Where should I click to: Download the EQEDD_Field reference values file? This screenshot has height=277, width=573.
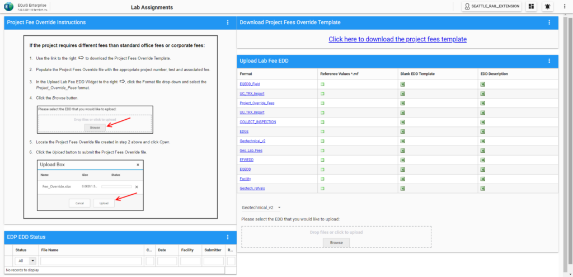(322, 84)
